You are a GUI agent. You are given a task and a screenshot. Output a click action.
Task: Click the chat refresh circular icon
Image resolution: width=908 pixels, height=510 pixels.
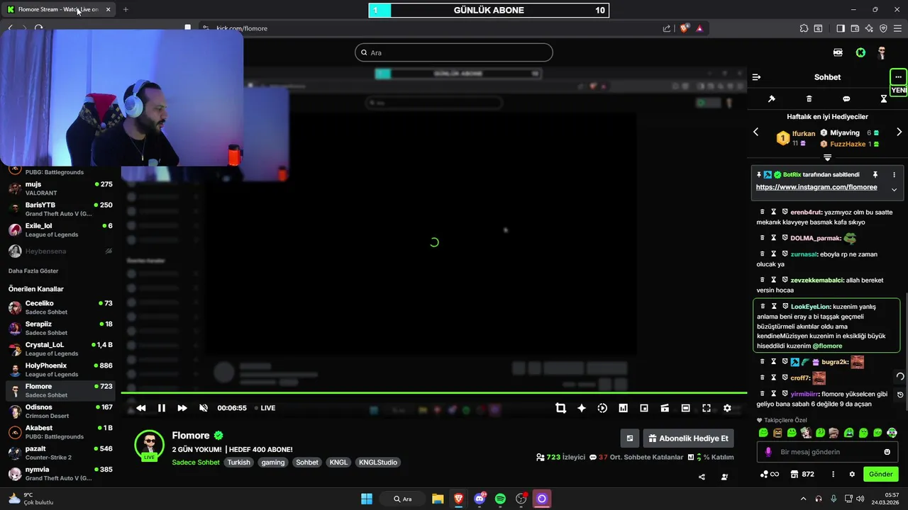click(900, 377)
